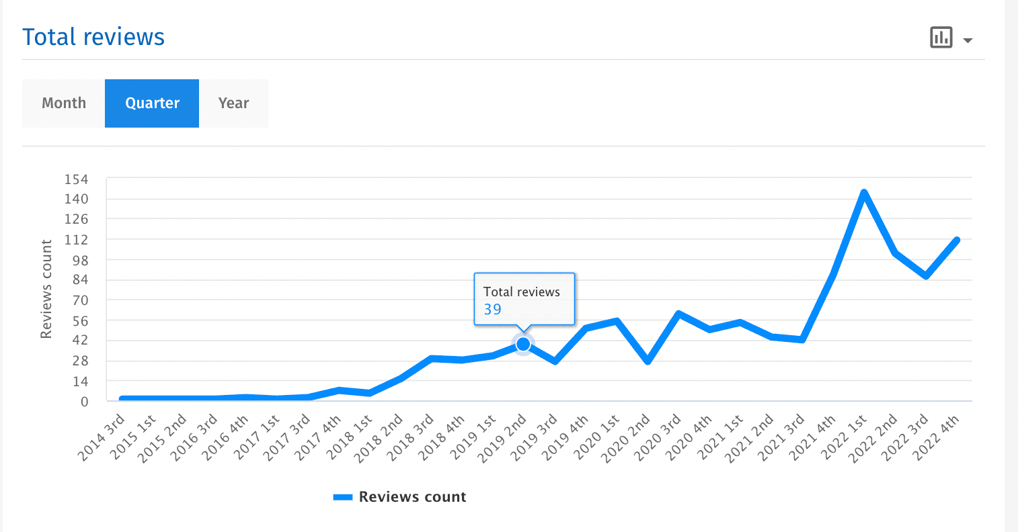
Task: Toggle the Reviews count legend label
Action: [x=412, y=497]
